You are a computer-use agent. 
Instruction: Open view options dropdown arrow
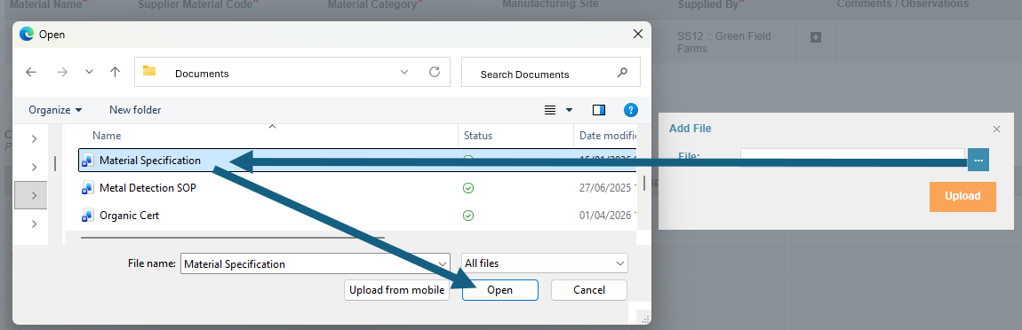click(569, 110)
